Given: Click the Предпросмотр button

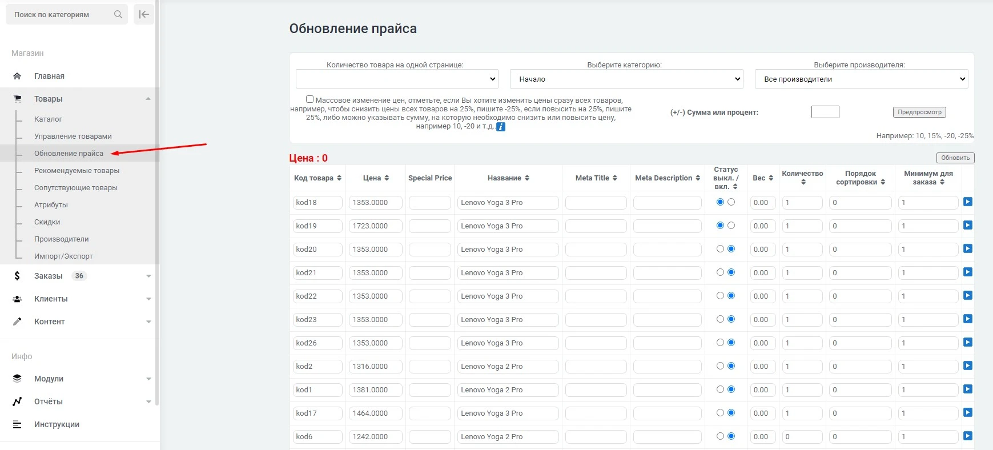Looking at the screenshot, I should click(919, 112).
